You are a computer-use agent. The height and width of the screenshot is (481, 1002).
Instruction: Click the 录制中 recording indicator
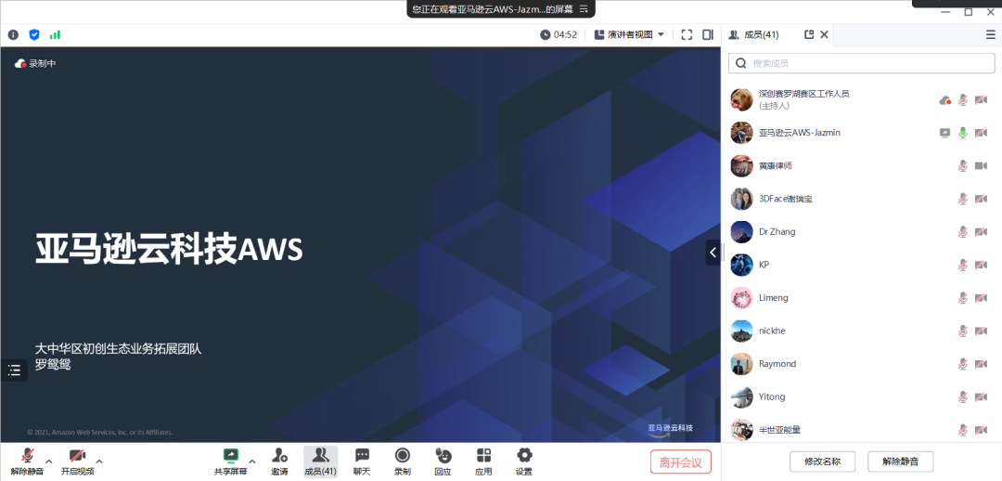[35, 63]
